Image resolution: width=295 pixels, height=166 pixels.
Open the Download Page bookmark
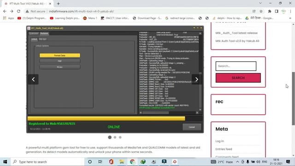coord(147,18)
